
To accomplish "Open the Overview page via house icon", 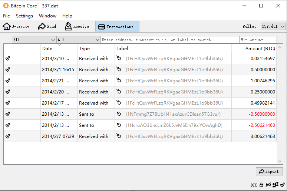I will point(7,26).
